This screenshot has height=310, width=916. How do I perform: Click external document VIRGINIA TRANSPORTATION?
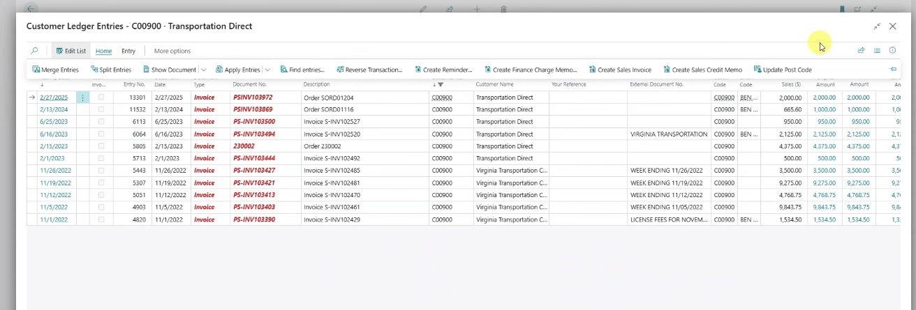669,134
